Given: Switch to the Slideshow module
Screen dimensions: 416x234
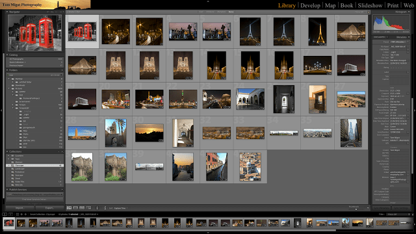Looking at the screenshot, I should click(370, 5).
